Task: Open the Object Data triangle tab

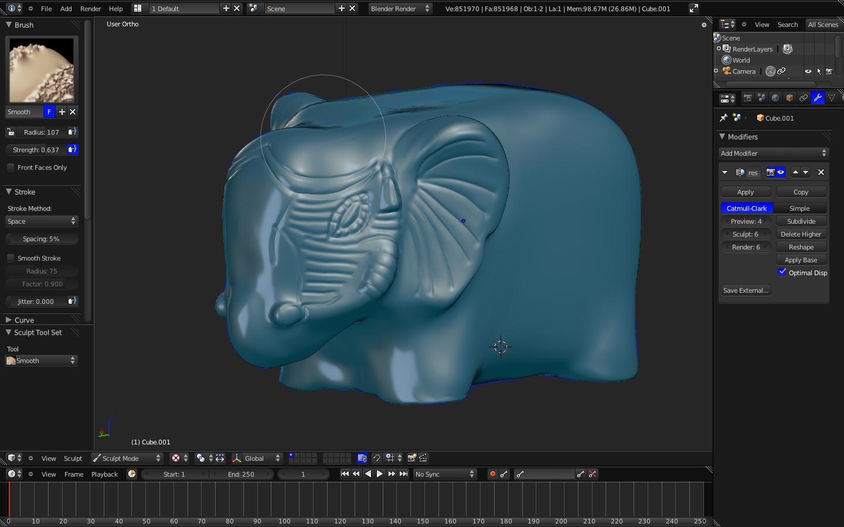Action: click(x=832, y=98)
